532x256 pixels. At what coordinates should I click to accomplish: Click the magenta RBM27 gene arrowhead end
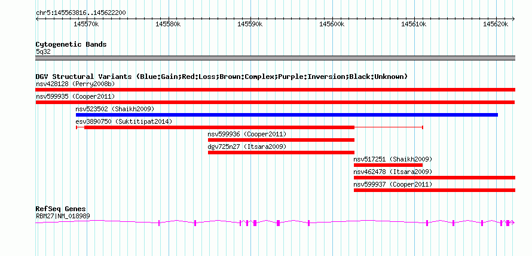click(513, 223)
